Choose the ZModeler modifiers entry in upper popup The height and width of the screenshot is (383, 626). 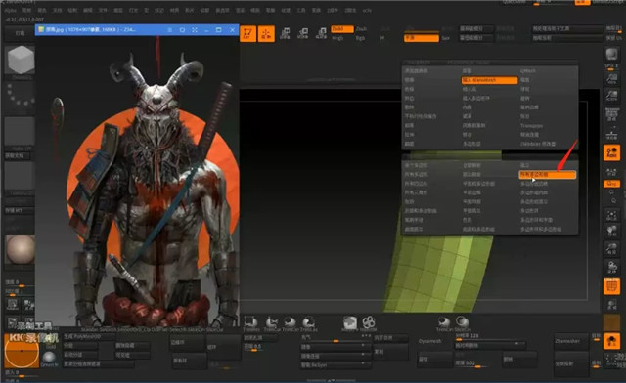[x=538, y=144]
